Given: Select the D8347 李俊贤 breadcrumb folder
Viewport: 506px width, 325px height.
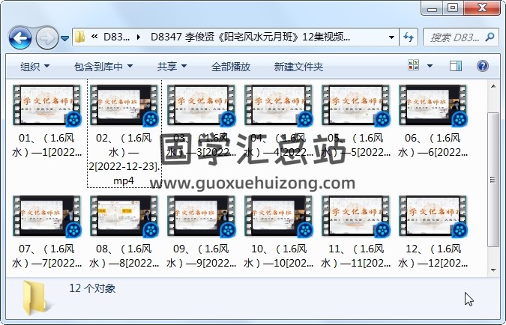Looking at the screenshot, I should click(250, 37).
